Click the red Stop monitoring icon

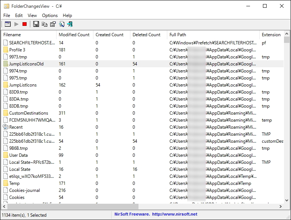[x=24, y=24]
